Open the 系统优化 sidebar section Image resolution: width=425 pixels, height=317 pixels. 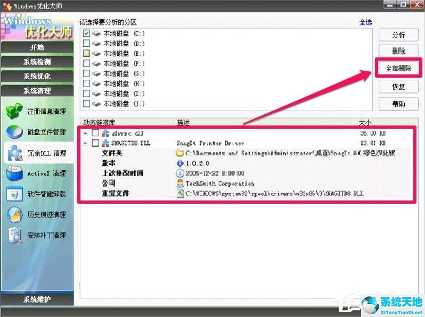tap(37, 77)
